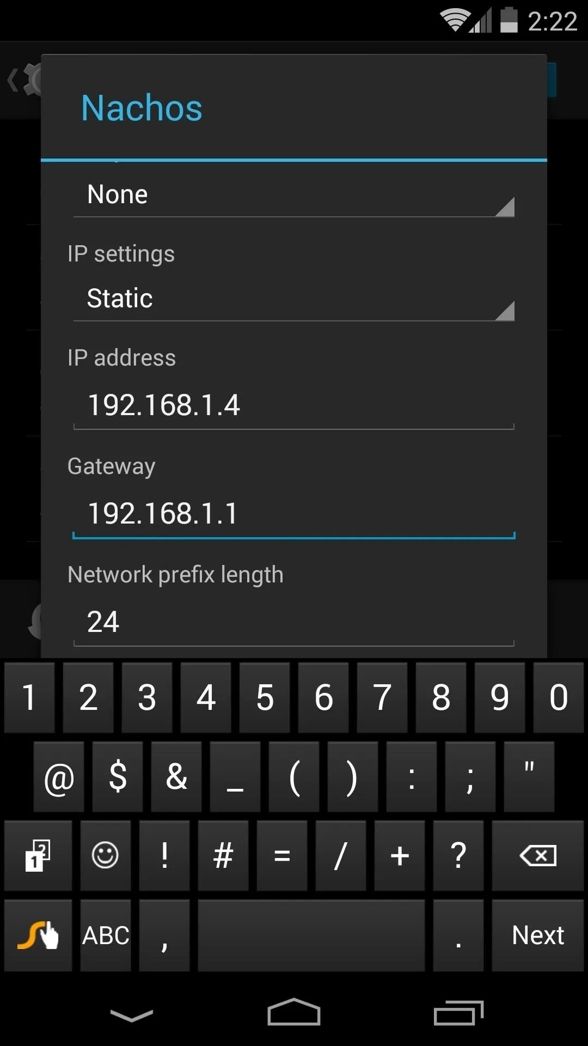Switch keyboard to ABC letters
Image resolution: width=588 pixels, height=1046 pixels.
tap(106, 935)
